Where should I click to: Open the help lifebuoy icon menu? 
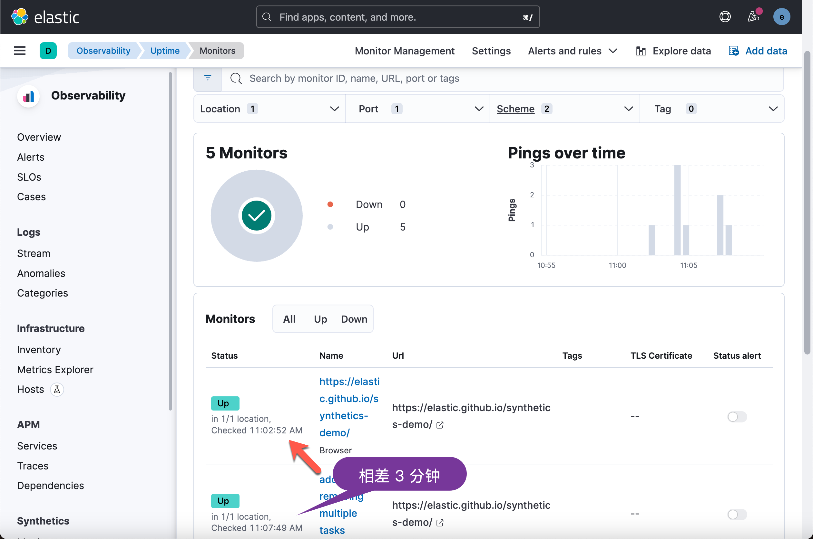click(725, 17)
